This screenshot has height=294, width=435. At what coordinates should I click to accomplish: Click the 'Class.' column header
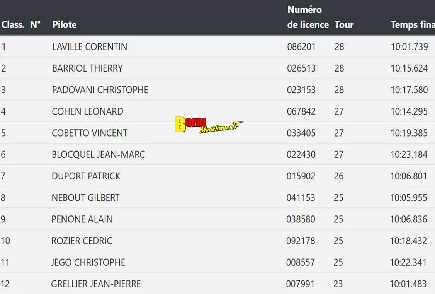pyautogui.click(x=13, y=25)
